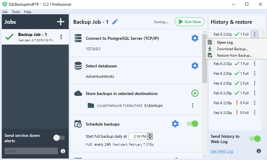Image resolution: width=267 pixels, height=160 pixels.
Task: Select the Feb 6 2:33p history row below menu
Action: pos(235,64)
